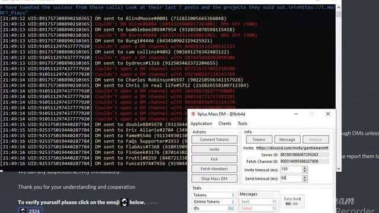The height and width of the screenshot is (213, 379).
Task: Click the Invite URL field
Action: 293,148
